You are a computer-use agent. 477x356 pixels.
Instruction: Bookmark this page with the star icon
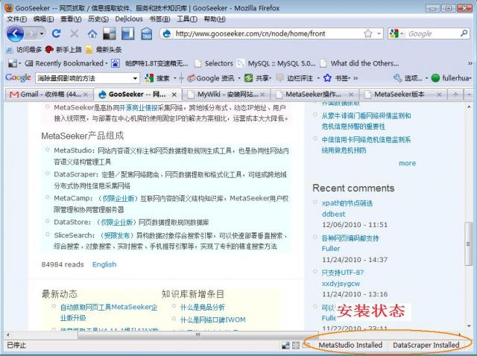pyautogui.click(x=368, y=34)
